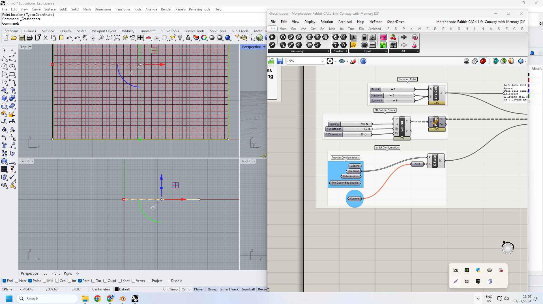Select the Custom node on canvas
Viewport: 543px width, 304px height.
(x=355, y=199)
